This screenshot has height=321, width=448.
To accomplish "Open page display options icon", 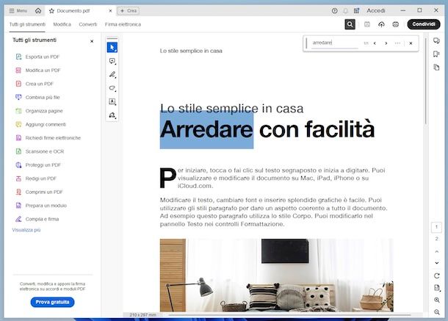I will point(436,288).
